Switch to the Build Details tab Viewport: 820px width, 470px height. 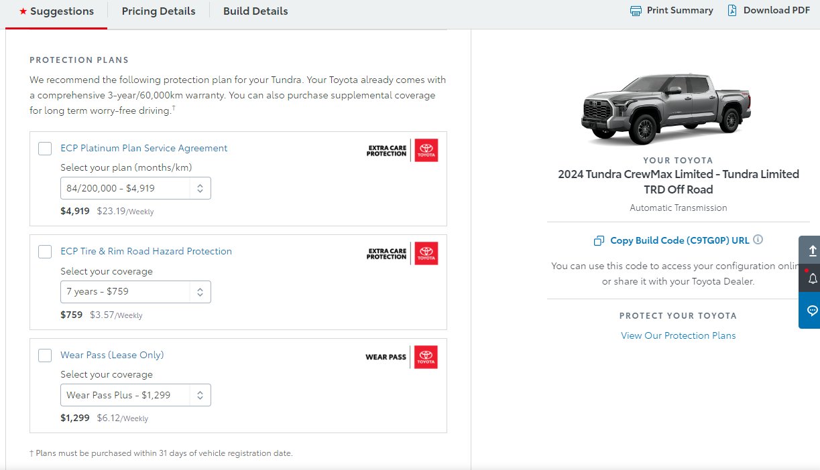pyautogui.click(x=255, y=11)
